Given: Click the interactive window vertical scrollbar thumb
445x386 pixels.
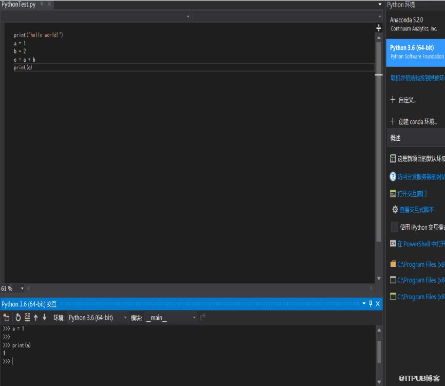Looking at the screenshot, I should point(379,352).
